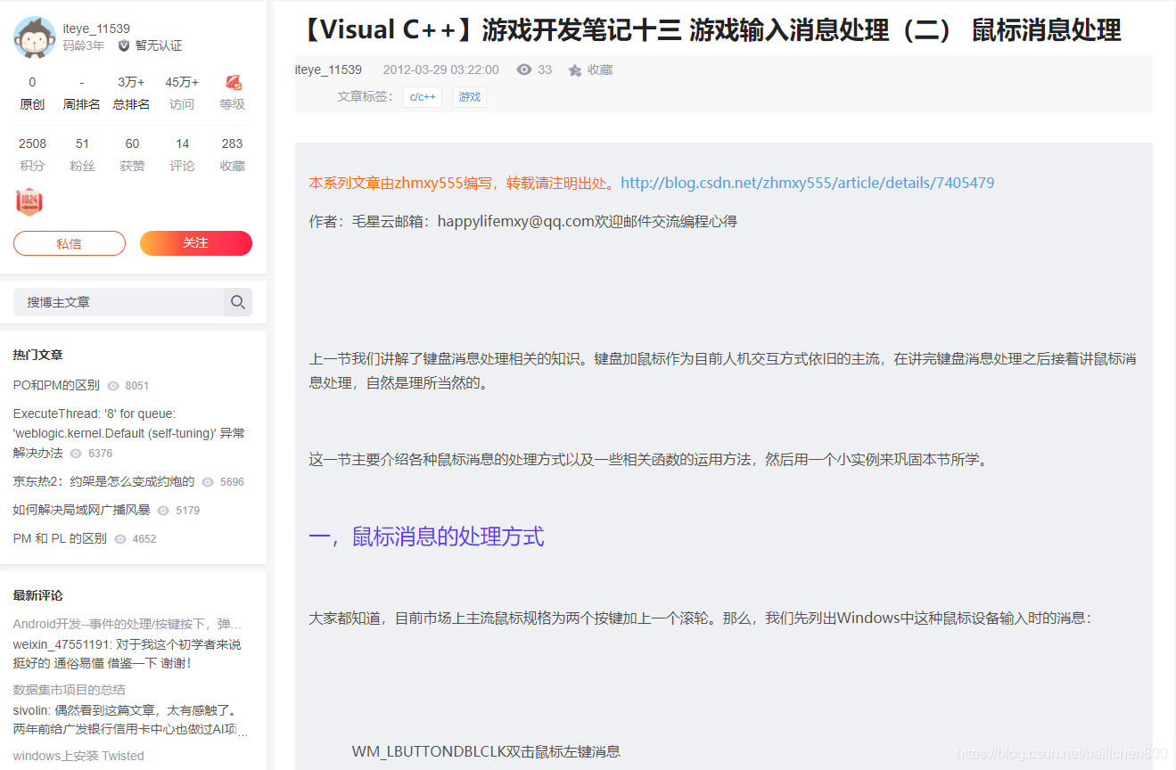
Task: Open the iteye_11539 monkey avatar
Action: click(x=35, y=37)
